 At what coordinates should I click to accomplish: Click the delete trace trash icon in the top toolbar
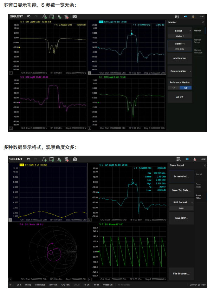click(67, 16)
